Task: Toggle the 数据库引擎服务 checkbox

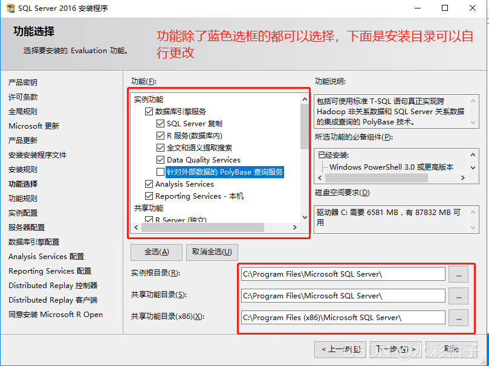Action: (x=149, y=111)
